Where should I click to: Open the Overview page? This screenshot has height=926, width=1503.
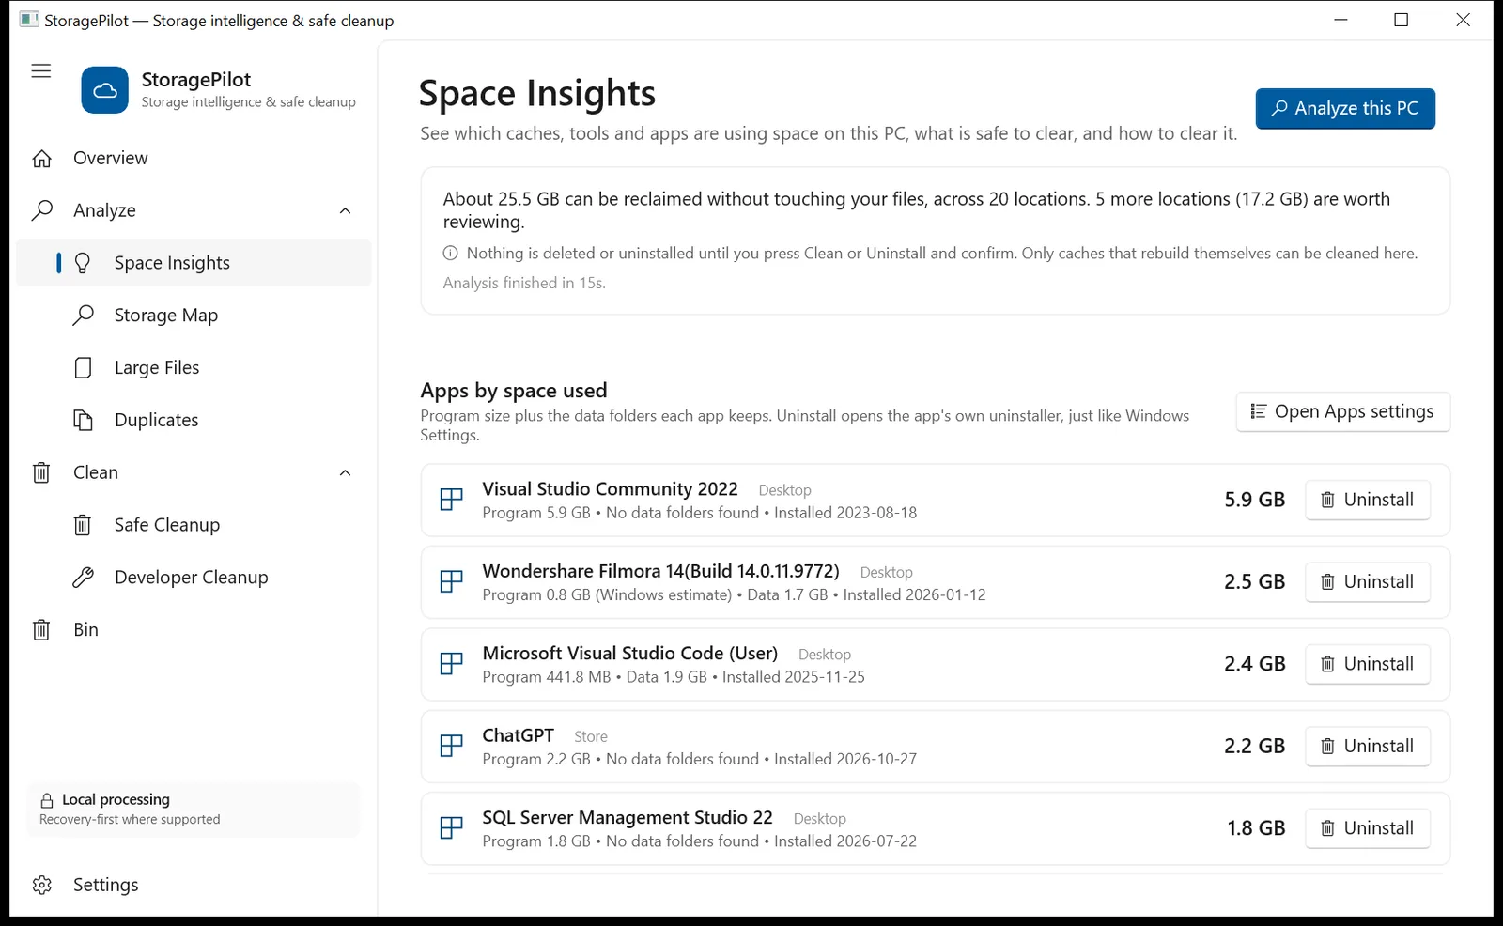[194, 159]
